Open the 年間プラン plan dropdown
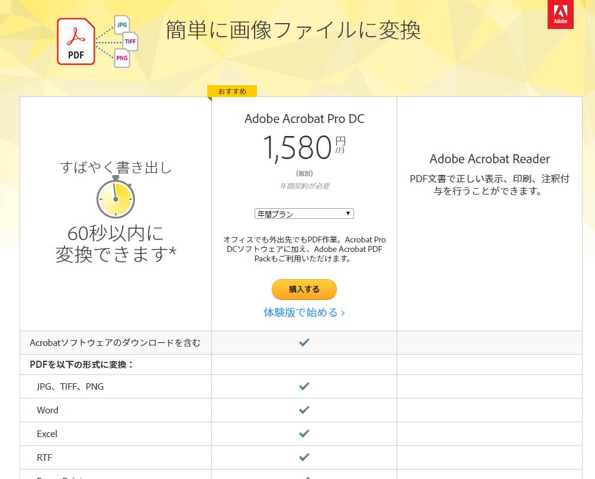The width and height of the screenshot is (595, 479). click(x=304, y=213)
